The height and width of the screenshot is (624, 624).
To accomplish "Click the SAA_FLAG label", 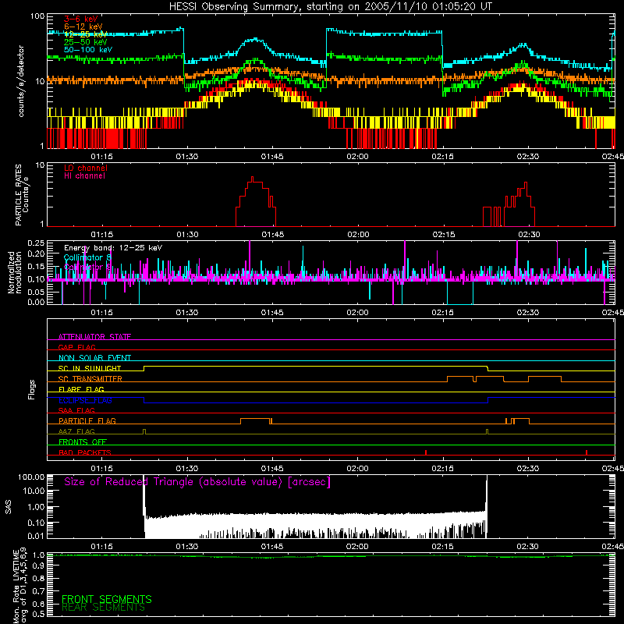I will (x=76, y=410).
